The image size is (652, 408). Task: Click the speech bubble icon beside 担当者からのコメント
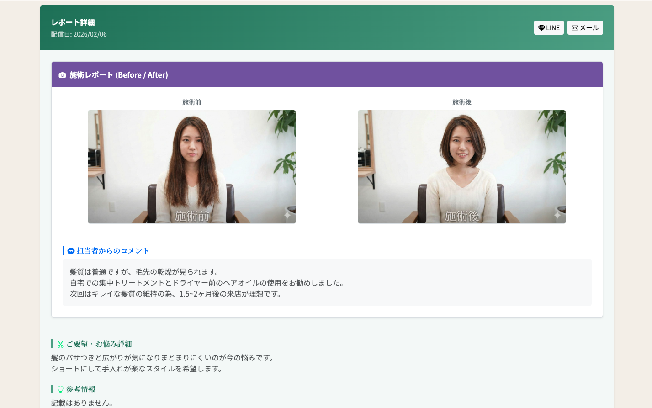(70, 251)
